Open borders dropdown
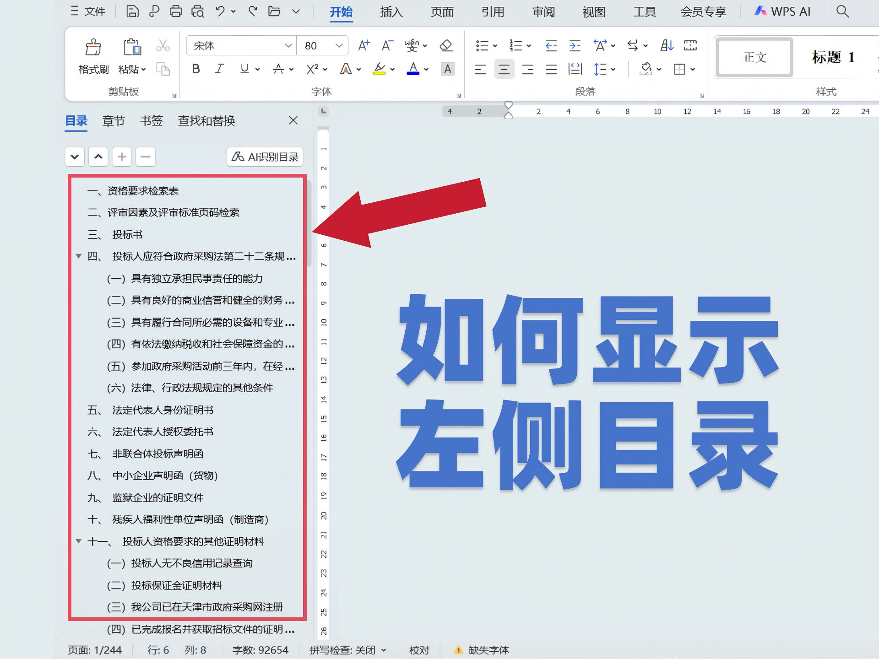This screenshot has width=879, height=659. [693, 70]
